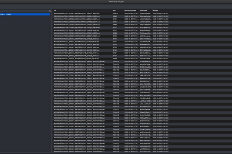Select the A001C005_200923_R6OP xml file row
The height and width of the screenshot is (154, 232).
(143, 25)
